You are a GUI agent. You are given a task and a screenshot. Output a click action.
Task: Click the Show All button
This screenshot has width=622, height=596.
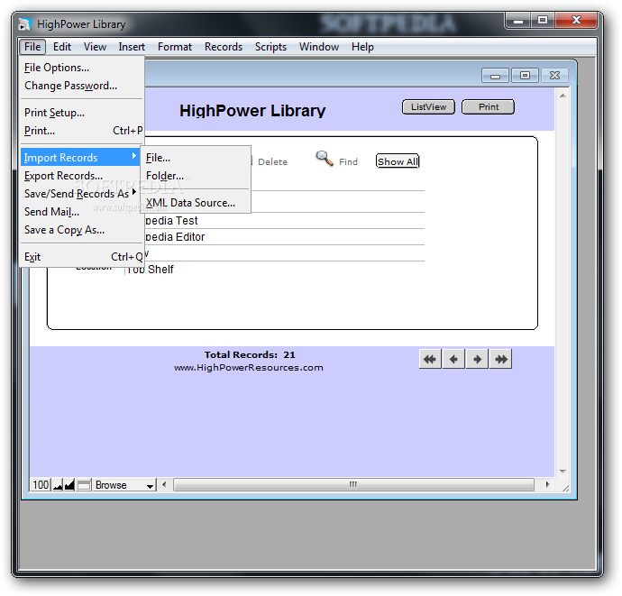coord(398,161)
